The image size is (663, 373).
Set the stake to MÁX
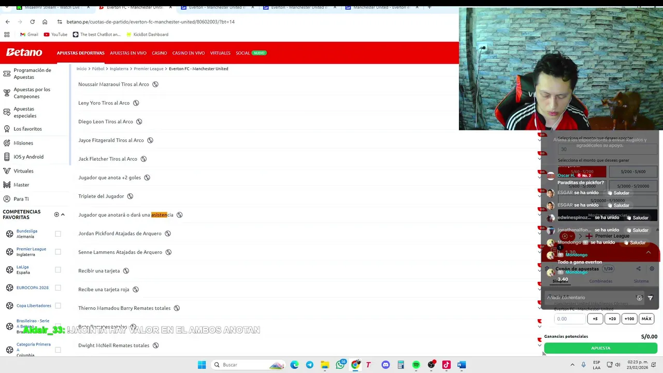tap(646, 319)
